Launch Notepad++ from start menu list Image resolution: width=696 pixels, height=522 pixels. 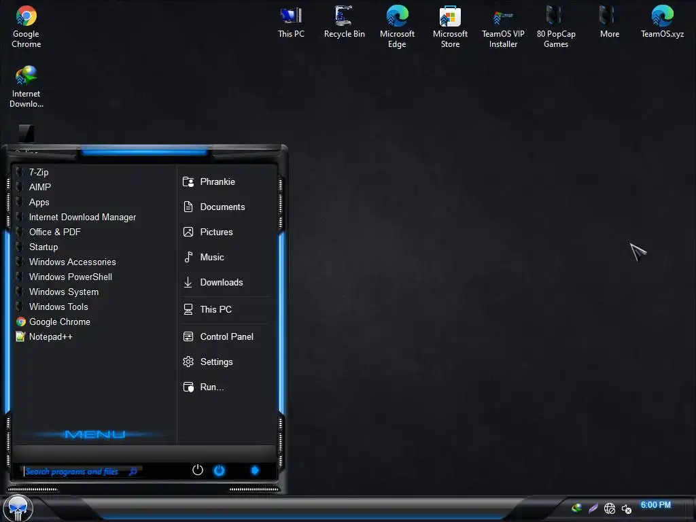[x=94, y=337]
